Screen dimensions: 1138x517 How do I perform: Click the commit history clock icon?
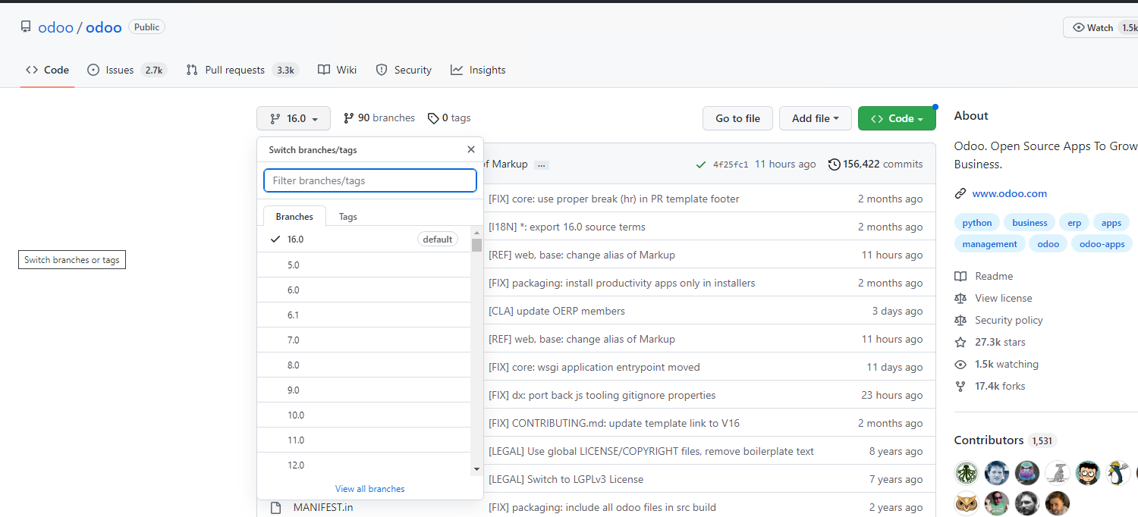point(835,164)
